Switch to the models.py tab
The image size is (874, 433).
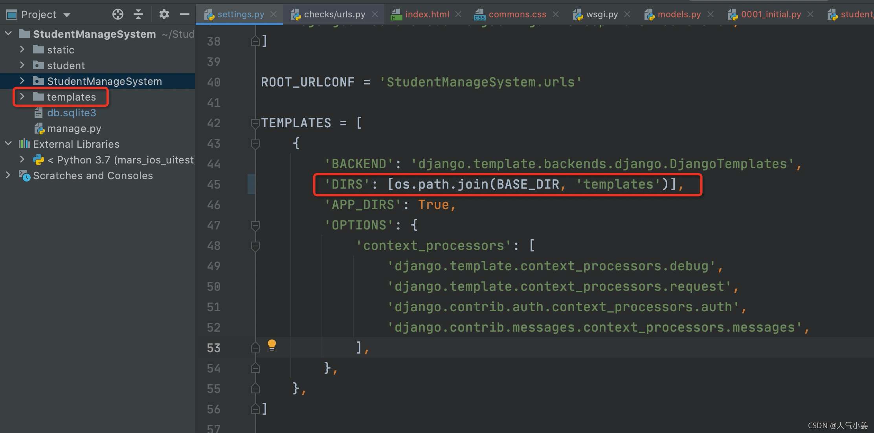(679, 15)
